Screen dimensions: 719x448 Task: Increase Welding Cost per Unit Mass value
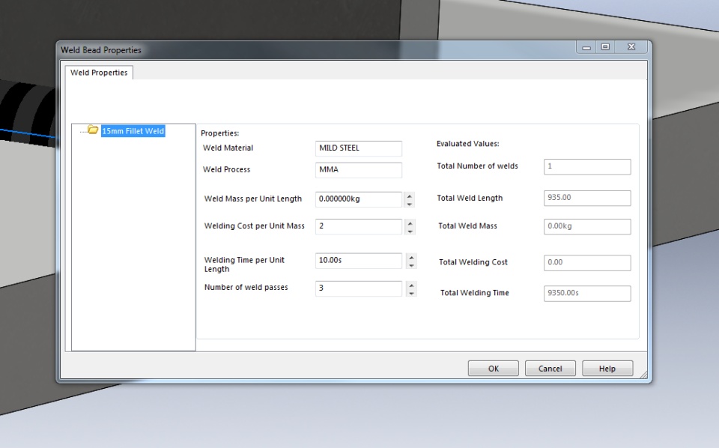410,223
